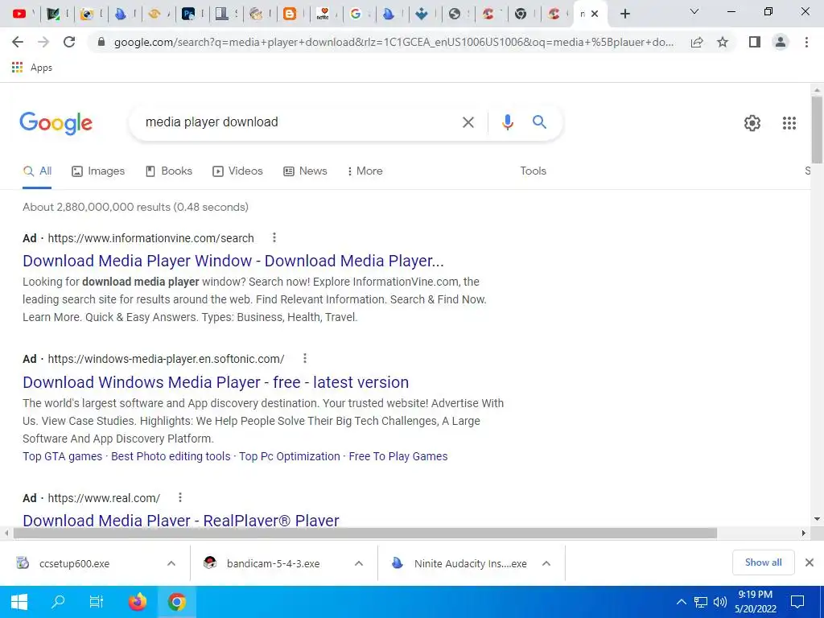The width and height of the screenshot is (824, 618).
Task: Open downloaded ccsetup600.exe
Action: [x=74, y=563]
